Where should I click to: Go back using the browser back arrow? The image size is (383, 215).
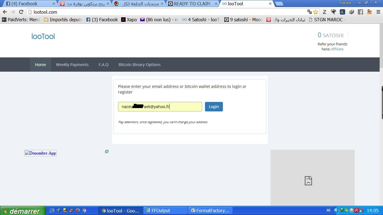coord(5,12)
